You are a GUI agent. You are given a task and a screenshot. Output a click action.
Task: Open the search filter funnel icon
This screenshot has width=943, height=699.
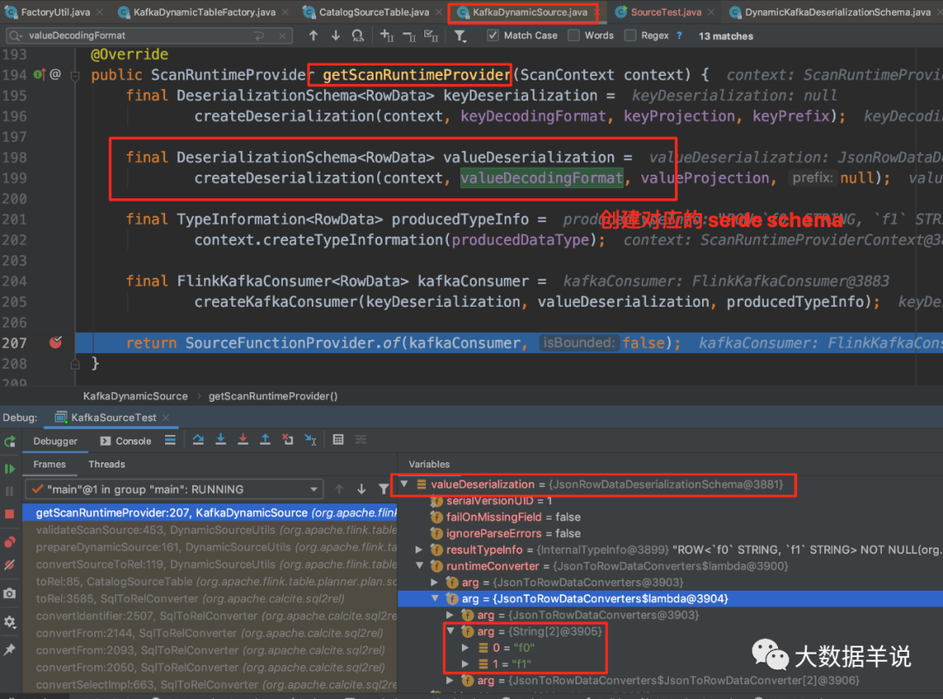tap(460, 36)
